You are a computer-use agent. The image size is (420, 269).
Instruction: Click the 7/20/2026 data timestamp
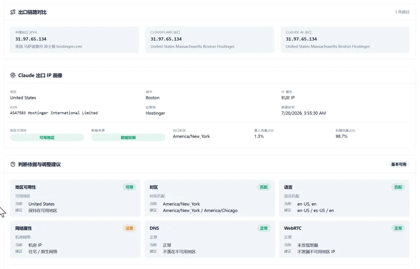(304, 113)
